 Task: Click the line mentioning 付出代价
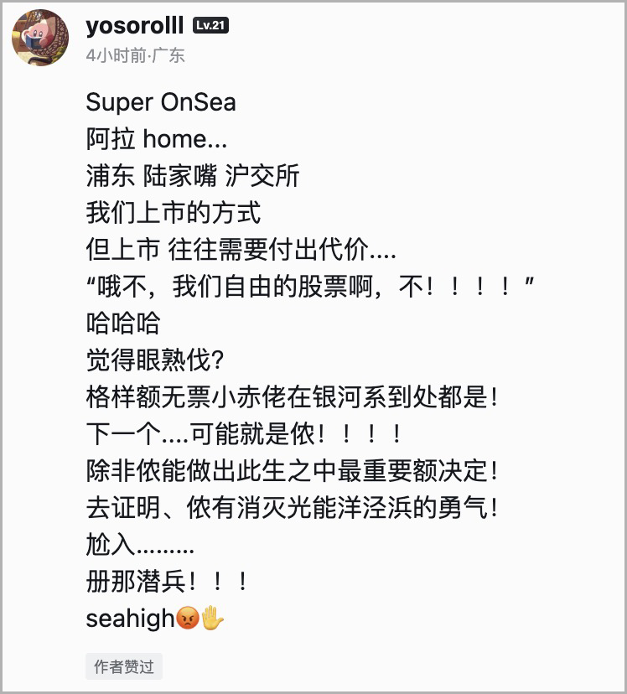[x=241, y=250]
